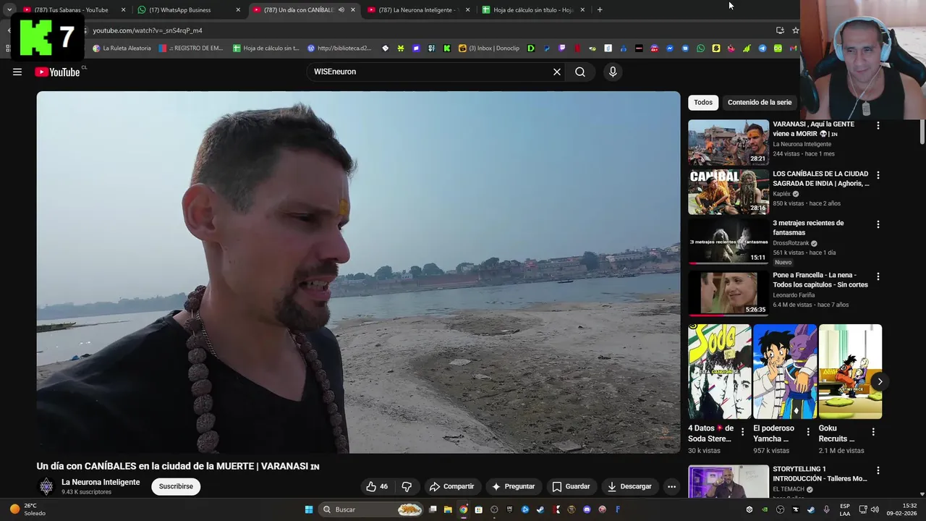The height and width of the screenshot is (521, 926).
Task: Open La Ruleta Aleatoria bookmark
Action: (122, 48)
